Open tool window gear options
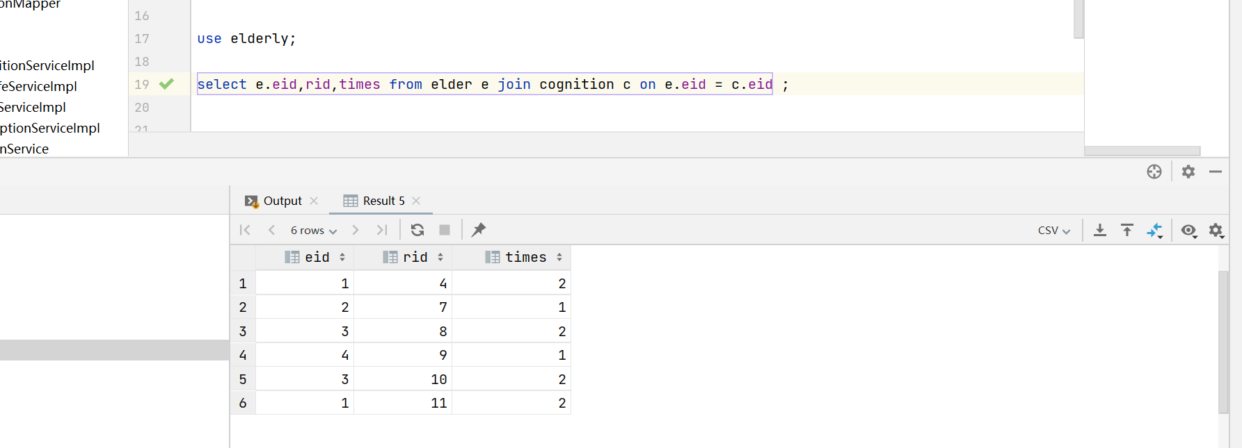This screenshot has height=448, width=1242. [1188, 172]
